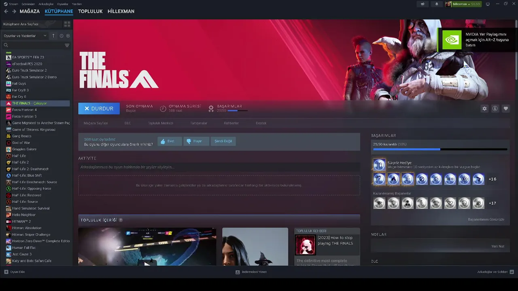Go forward with the right arrow
This screenshot has width=518, height=291.
coord(14,11)
